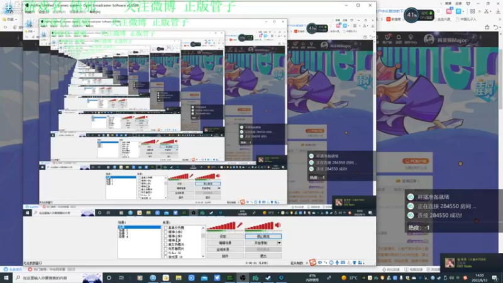Adjust the desktop audio volume slider
The image size is (503, 283).
[259, 226]
